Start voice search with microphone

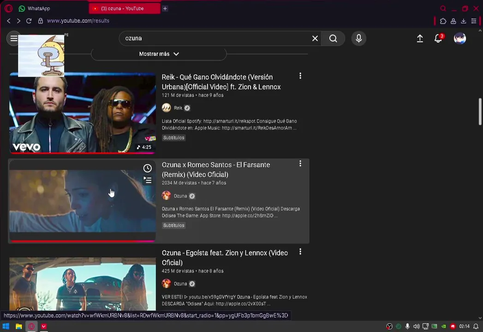click(x=358, y=38)
